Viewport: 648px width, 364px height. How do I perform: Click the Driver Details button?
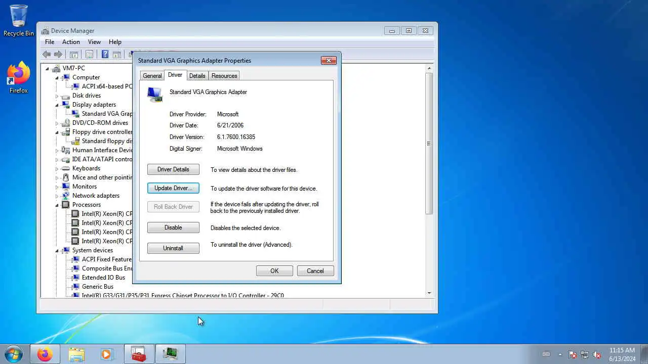(173, 169)
